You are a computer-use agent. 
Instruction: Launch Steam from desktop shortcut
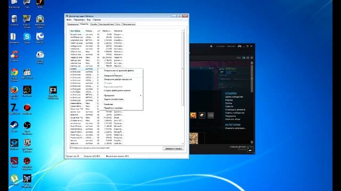click(14, 127)
